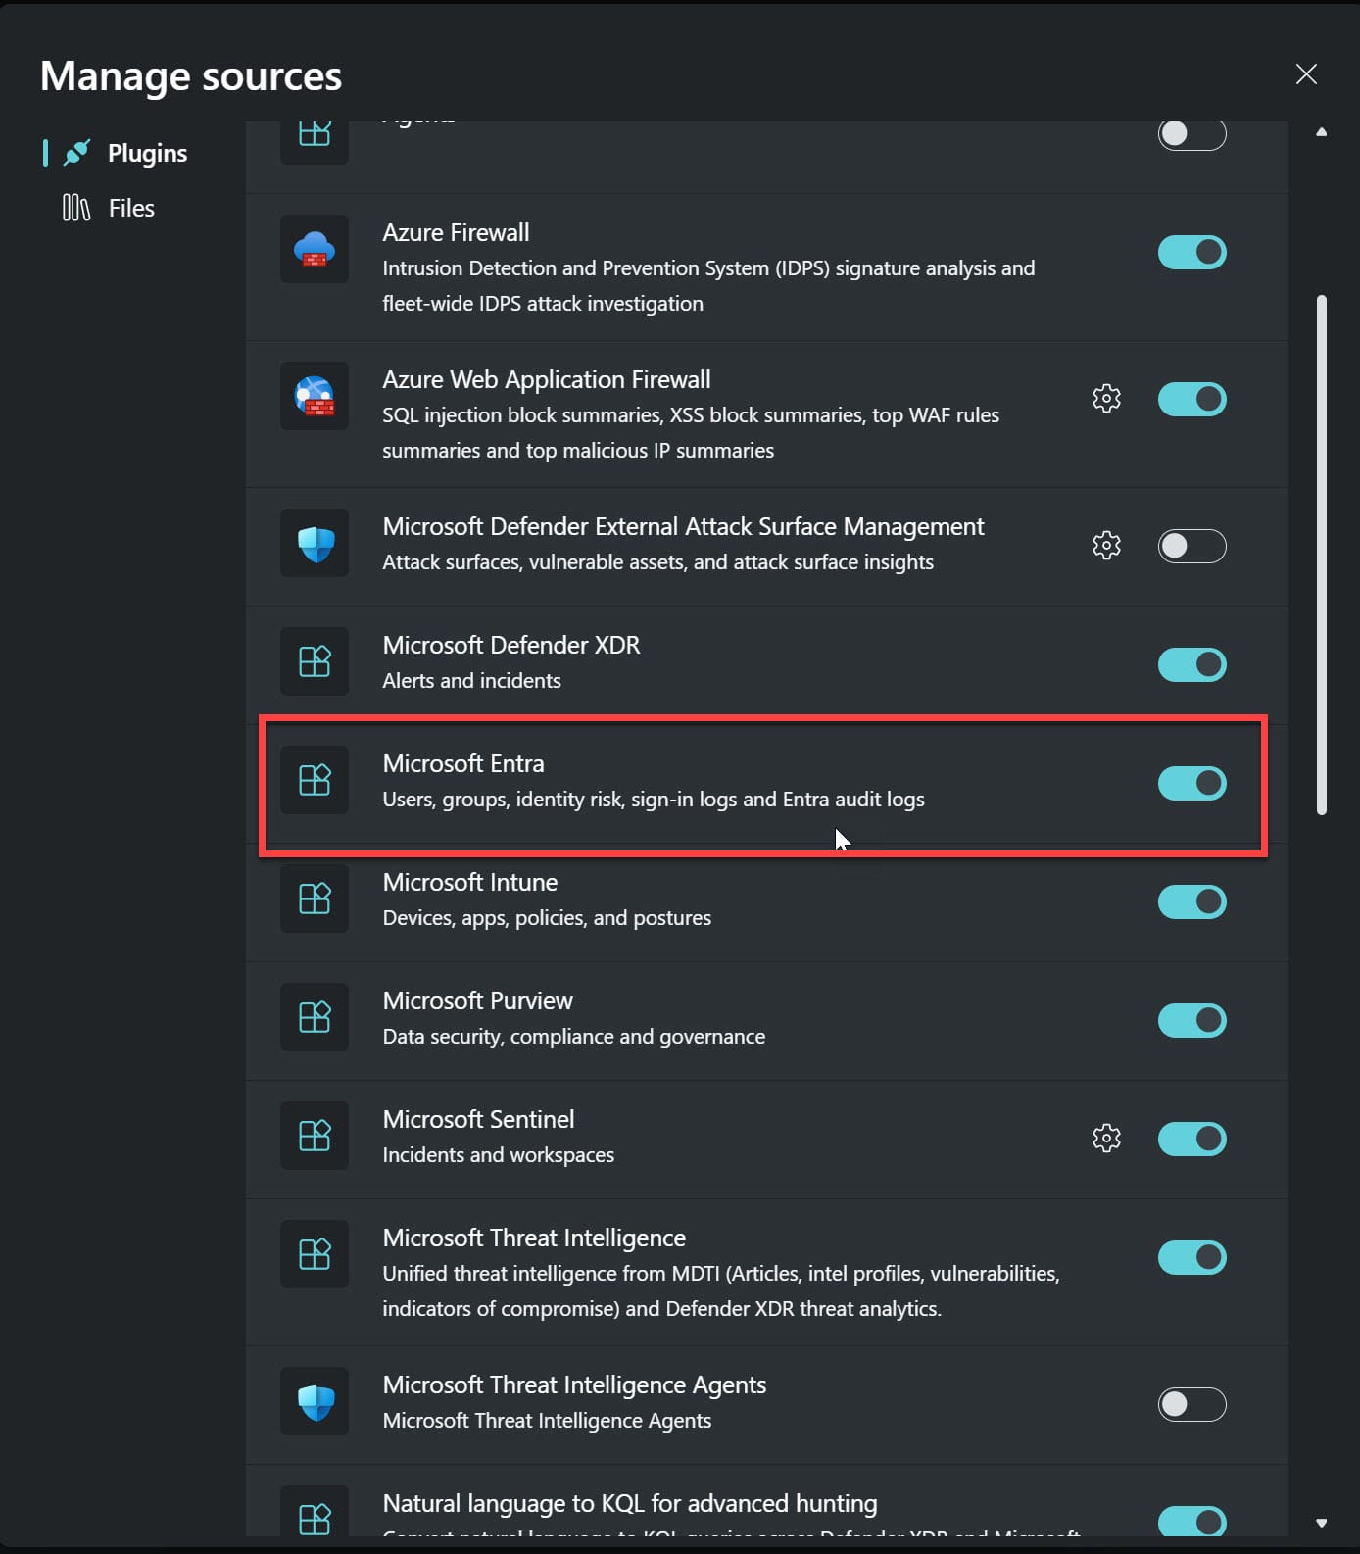Image resolution: width=1360 pixels, height=1554 pixels.
Task: Enable Defender External Attack Surface Management toggle
Action: coord(1191,546)
